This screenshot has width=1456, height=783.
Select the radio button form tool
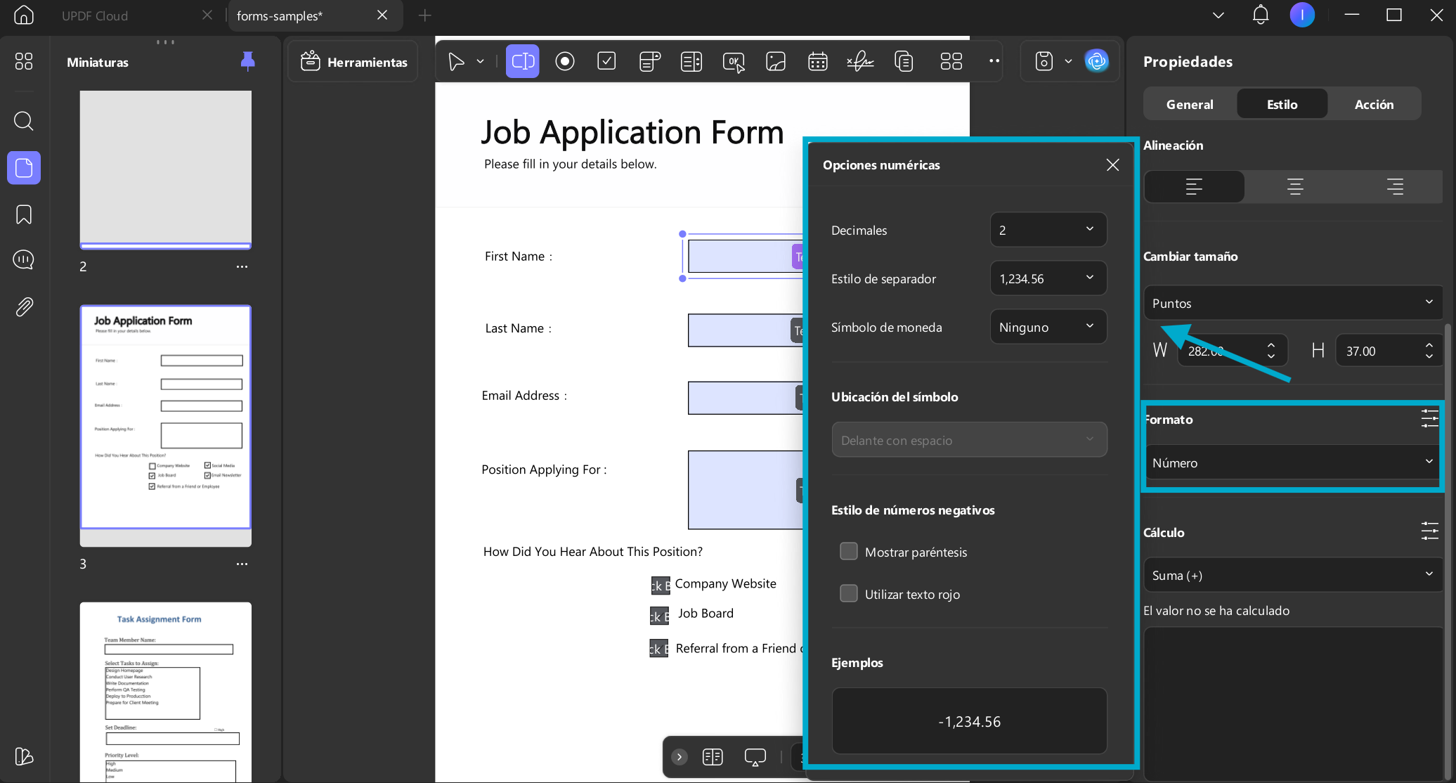pos(565,62)
